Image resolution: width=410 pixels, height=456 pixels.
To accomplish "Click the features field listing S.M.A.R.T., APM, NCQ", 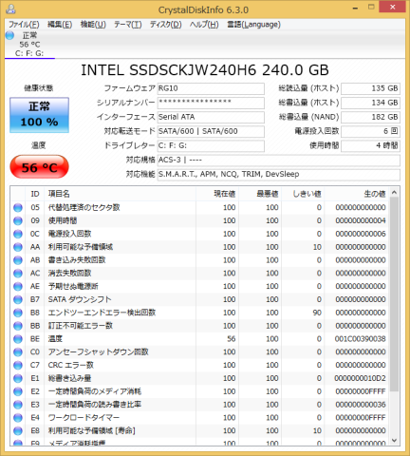I will [x=279, y=174].
